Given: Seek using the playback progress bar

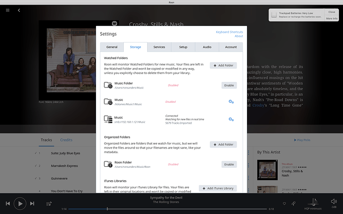Looking at the screenshot, I should click(168, 209).
